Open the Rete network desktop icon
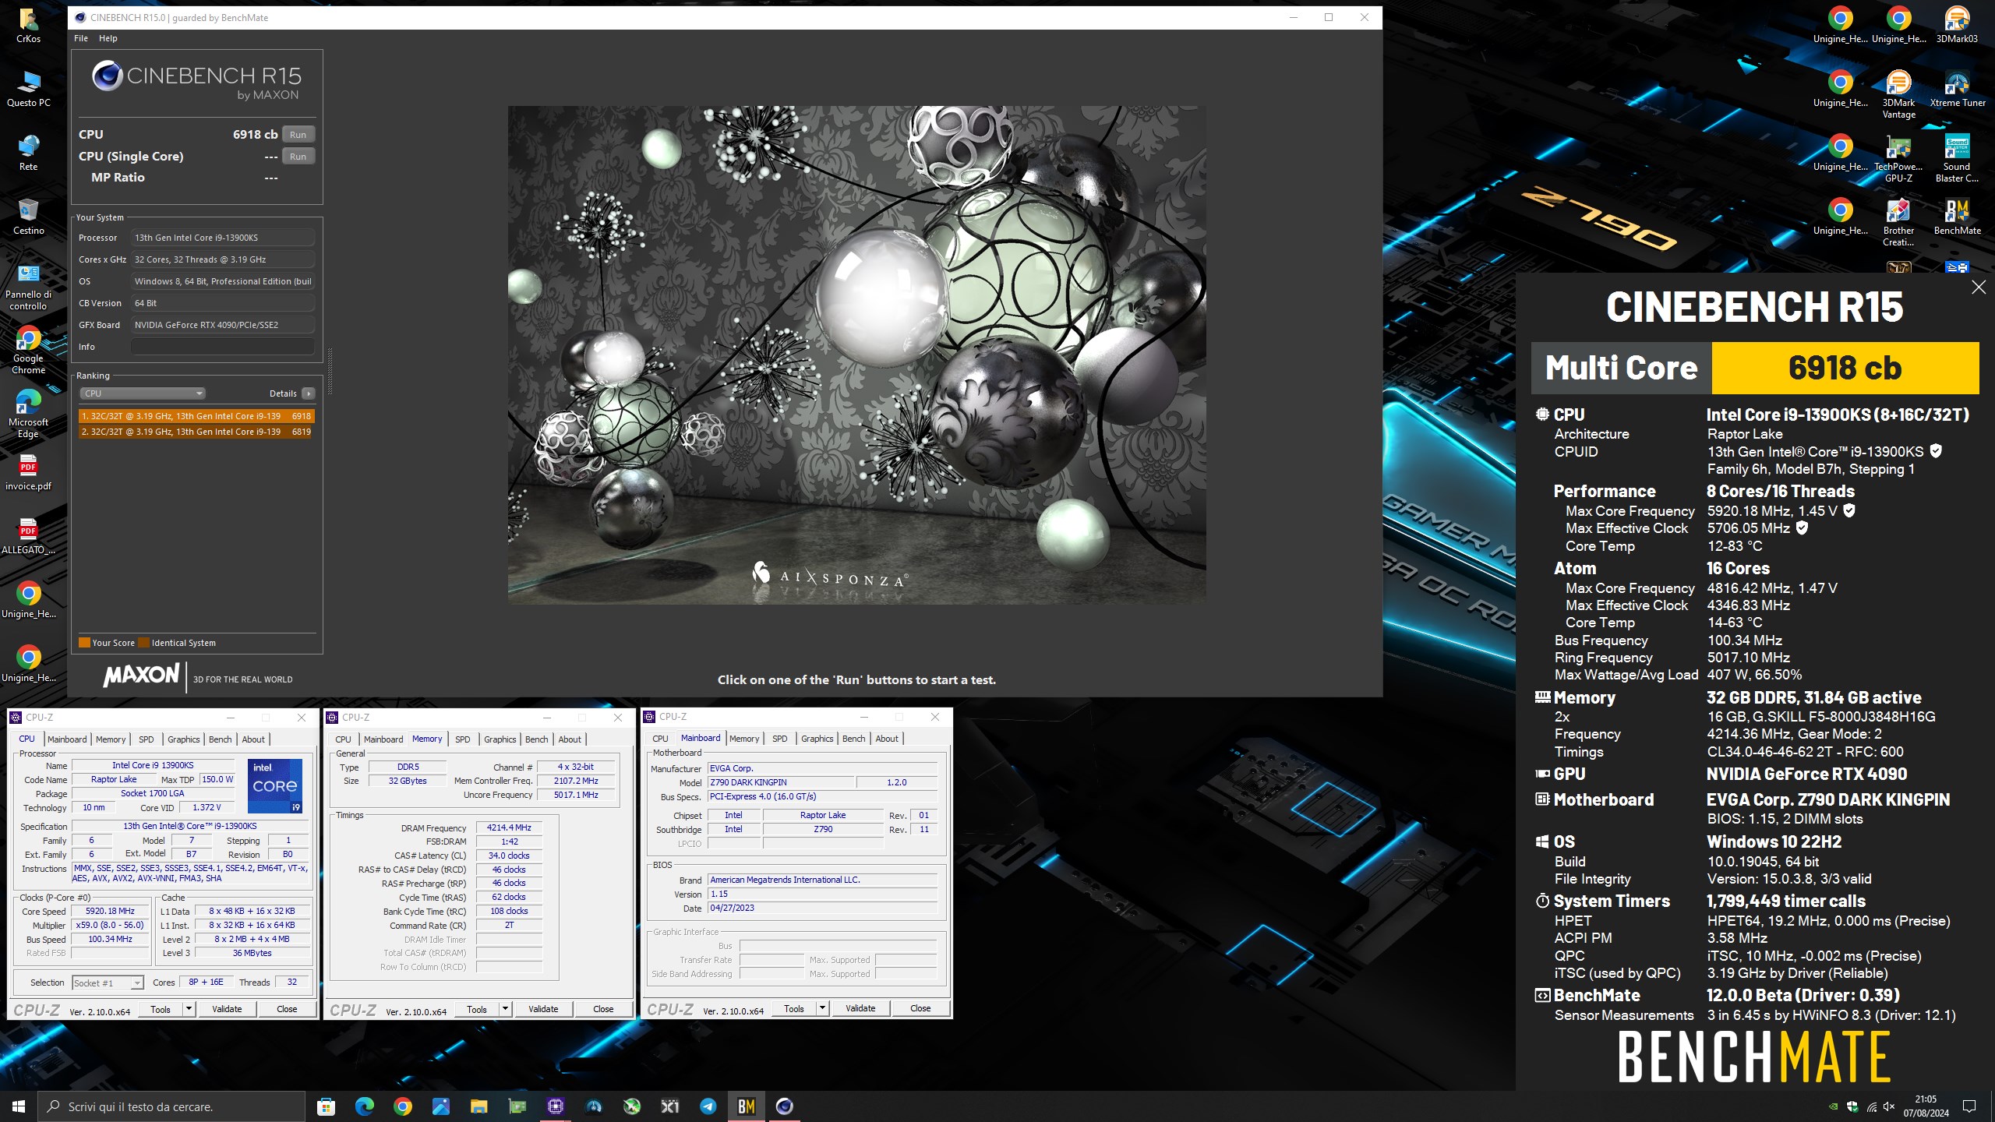Viewport: 1995px width, 1122px height. coord(28,152)
